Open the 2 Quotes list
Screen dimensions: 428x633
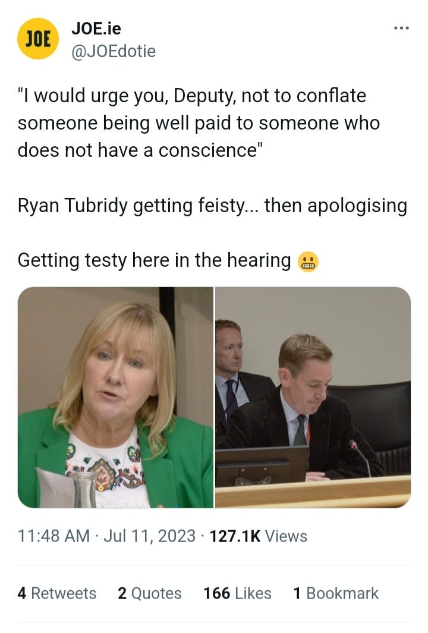click(150, 593)
